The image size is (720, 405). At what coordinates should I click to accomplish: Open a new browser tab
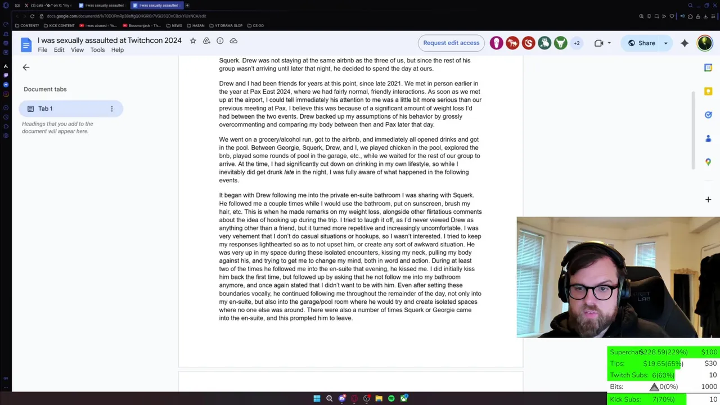click(187, 5)
